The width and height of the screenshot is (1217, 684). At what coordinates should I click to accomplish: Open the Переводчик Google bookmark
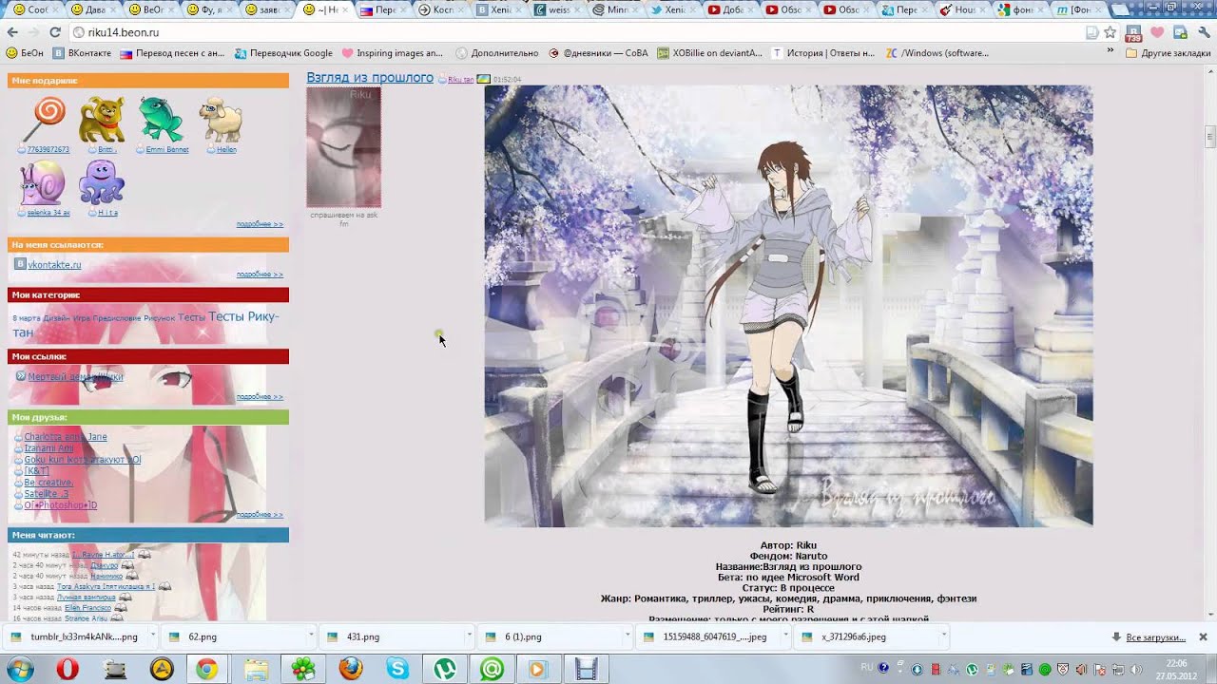tap(283, 53)
